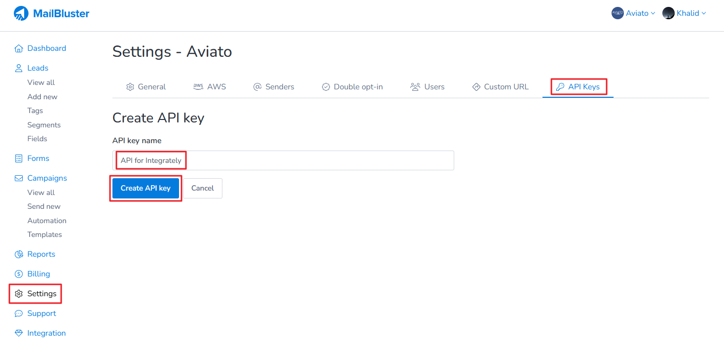Click the Forms list icon
Image resolution: width=724 pixels, height=350 pixels.
coord(19,158)
